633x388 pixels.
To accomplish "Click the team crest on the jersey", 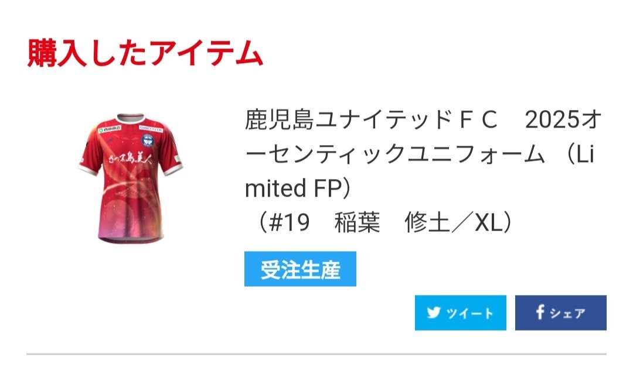I will tap(147, 140).
